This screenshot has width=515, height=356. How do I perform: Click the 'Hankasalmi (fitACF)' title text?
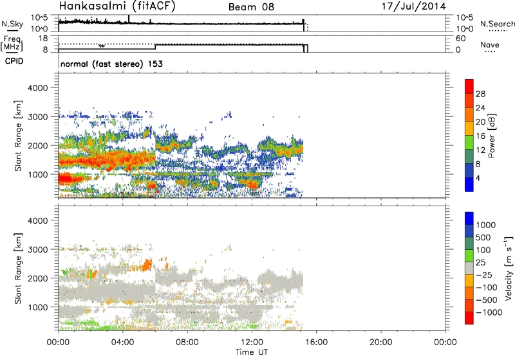(117, 6)
